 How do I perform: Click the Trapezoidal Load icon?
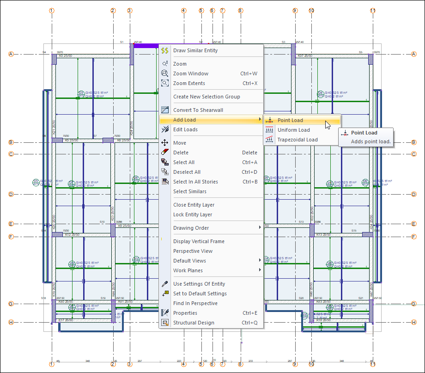coord(269,140)
